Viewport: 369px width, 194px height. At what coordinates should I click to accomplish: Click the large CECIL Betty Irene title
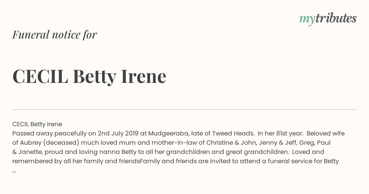click(89, 76)
